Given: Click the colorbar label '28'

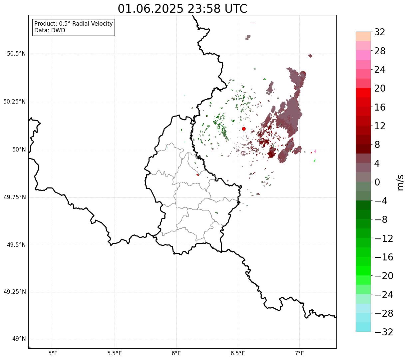Looking at the screenshot, I should pyautogui.click(x=380, y=51).
